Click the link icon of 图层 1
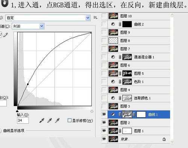The width and height of the screenshot is (188, 148). click(120, 131)
